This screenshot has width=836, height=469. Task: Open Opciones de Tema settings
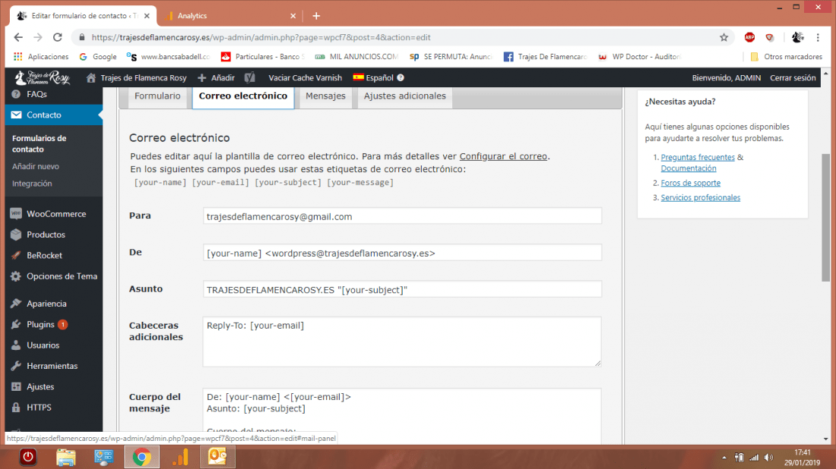click(53, 276)
